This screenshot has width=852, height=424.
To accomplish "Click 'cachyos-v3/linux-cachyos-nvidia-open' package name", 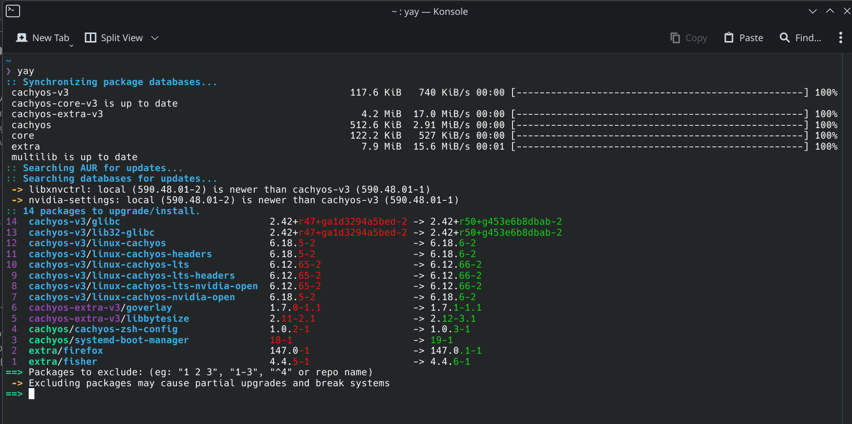I will [131, 297].
